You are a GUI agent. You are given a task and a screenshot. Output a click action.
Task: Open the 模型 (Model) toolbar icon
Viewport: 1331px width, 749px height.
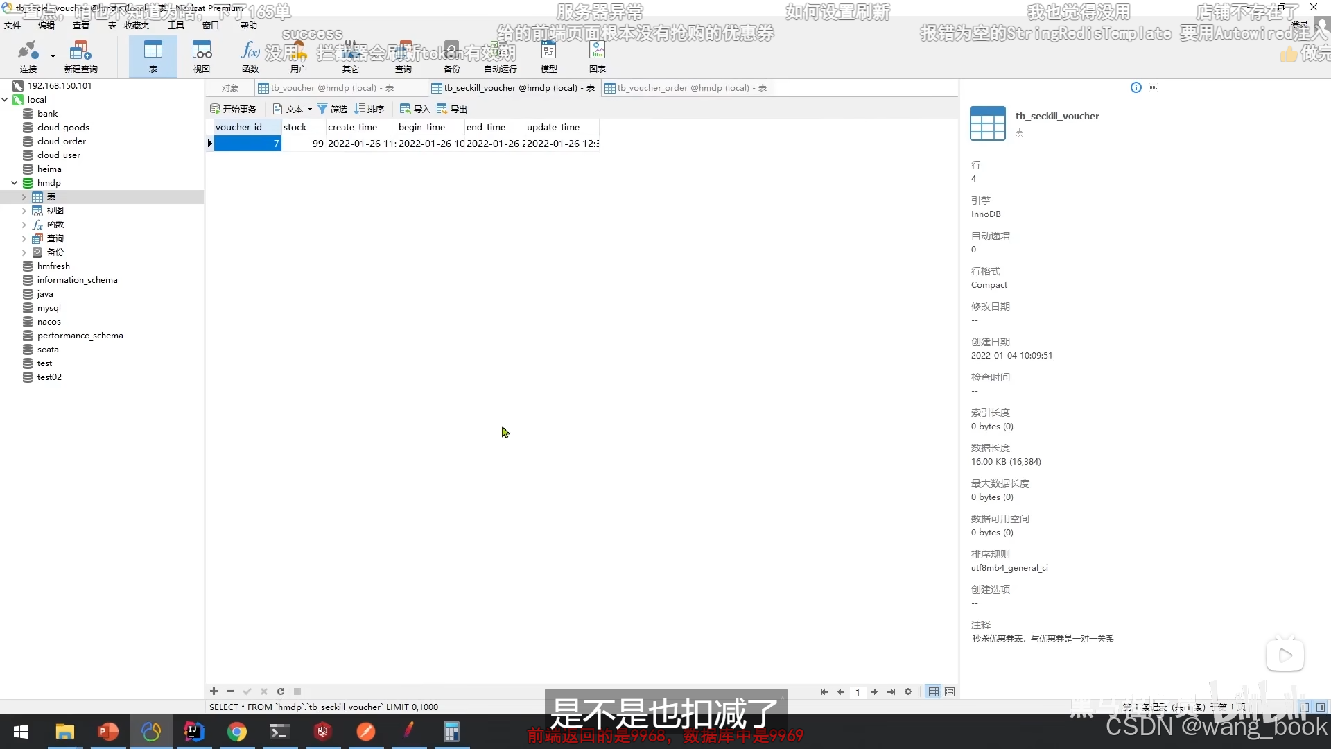[548, 54]
